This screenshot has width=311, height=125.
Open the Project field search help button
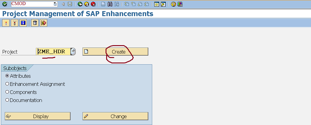pos(73,52)
